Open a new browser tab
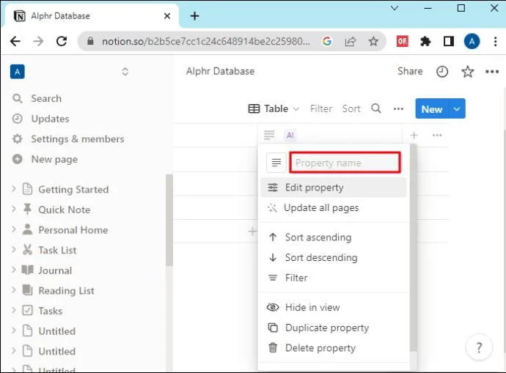Image resolution: width=506 pixels, height=373 pixels. [194, 16]
